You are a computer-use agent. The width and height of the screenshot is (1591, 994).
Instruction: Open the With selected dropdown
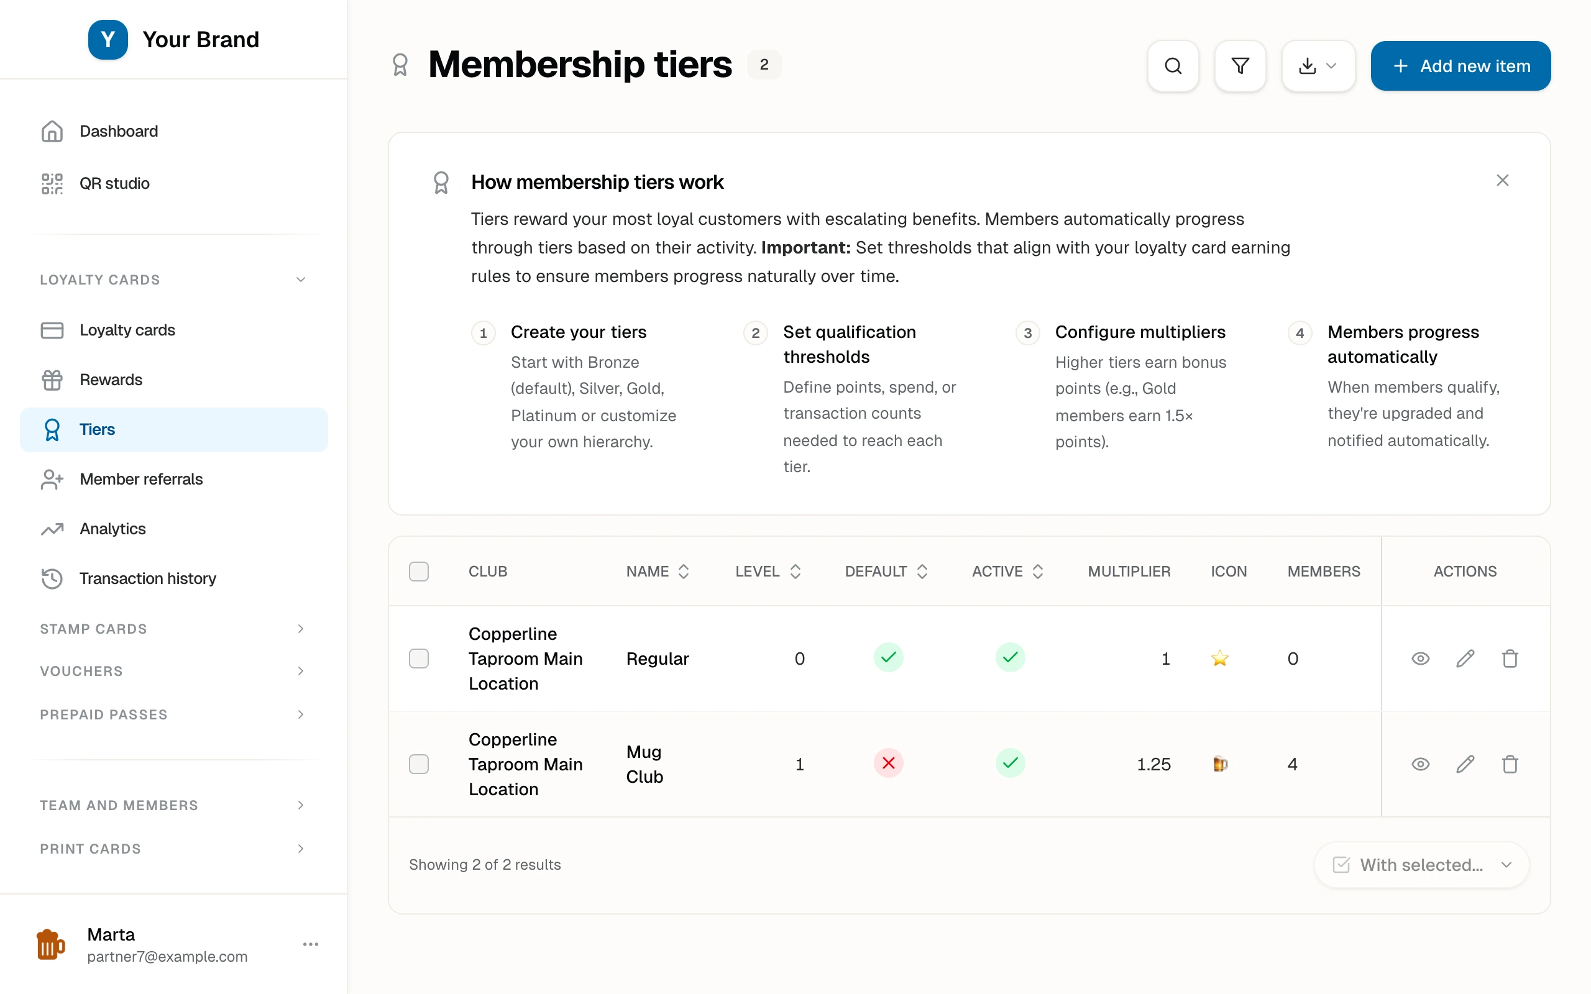pos(1421,865)
